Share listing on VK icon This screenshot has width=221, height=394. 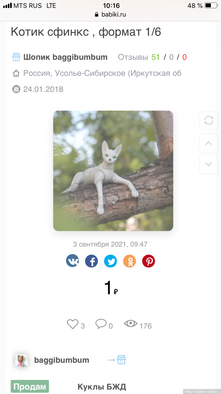point(73,261)
